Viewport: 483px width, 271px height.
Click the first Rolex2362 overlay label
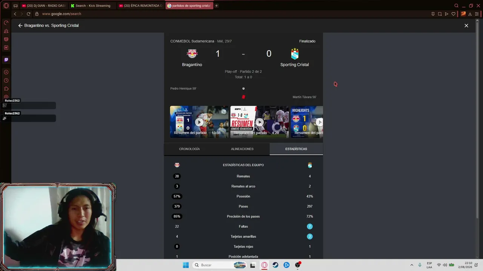pyautogui.click(x=12, y=101)
